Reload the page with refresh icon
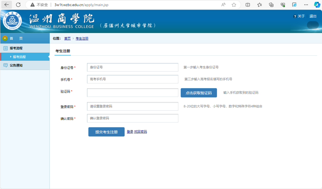This screenshot has height=189, width=322. (x=18, y=5)
